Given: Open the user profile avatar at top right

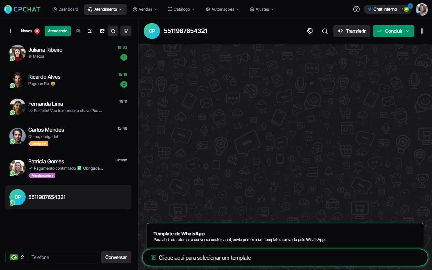Looking at the screenshot, I should pos(422,9).
